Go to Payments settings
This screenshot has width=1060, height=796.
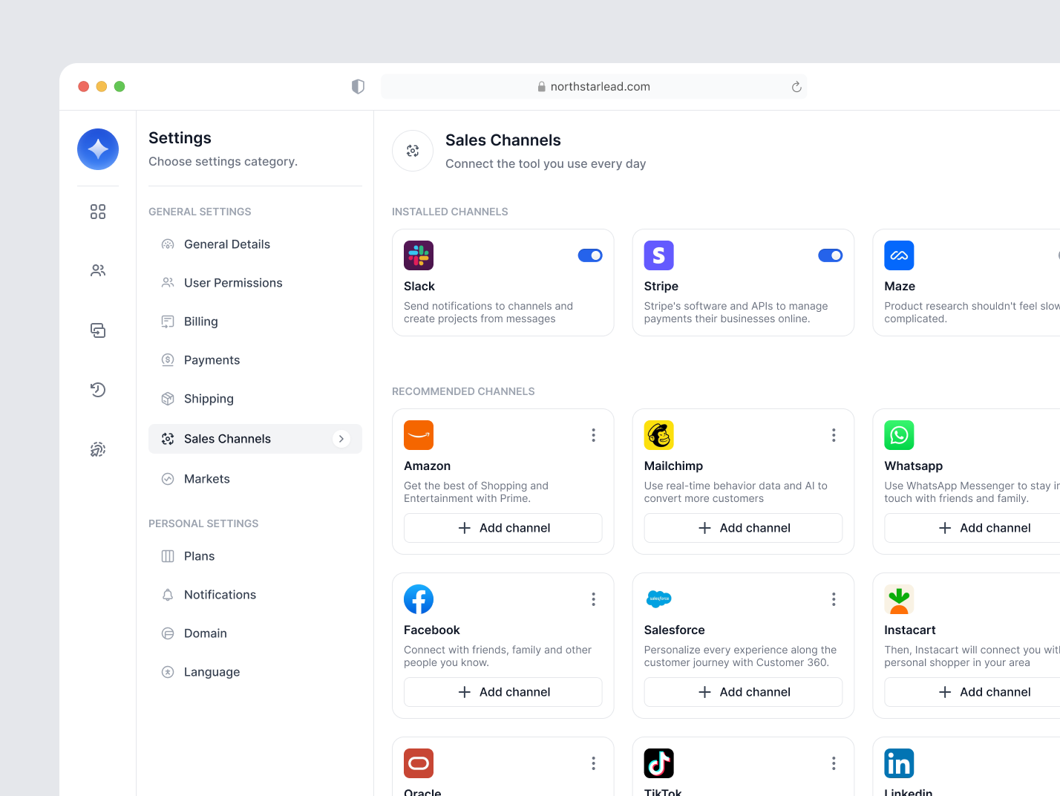255,360
